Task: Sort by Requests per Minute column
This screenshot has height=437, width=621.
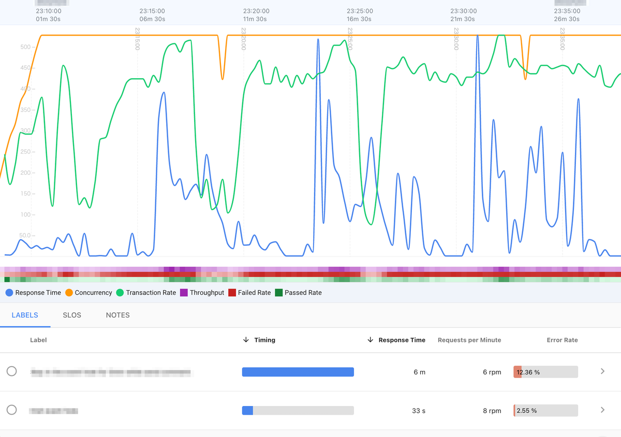Action: [469, 340]
